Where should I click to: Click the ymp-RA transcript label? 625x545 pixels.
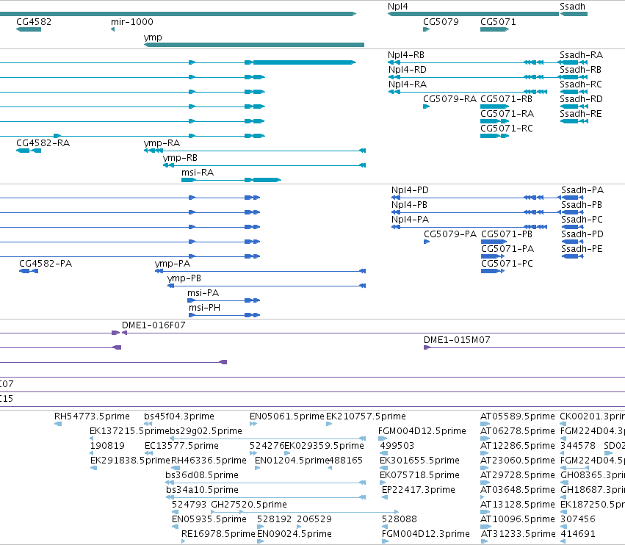click(162, 142)
